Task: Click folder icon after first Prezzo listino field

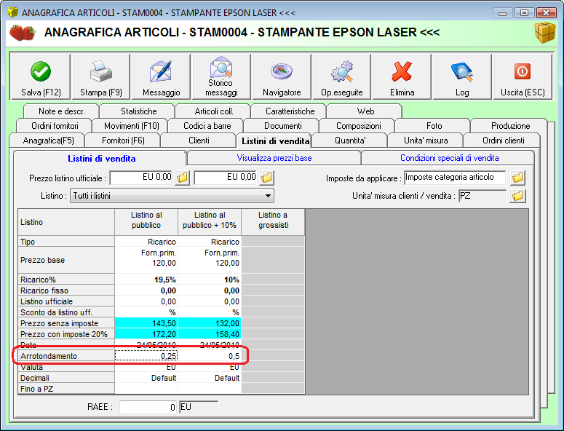Action: tap(183, 178)
